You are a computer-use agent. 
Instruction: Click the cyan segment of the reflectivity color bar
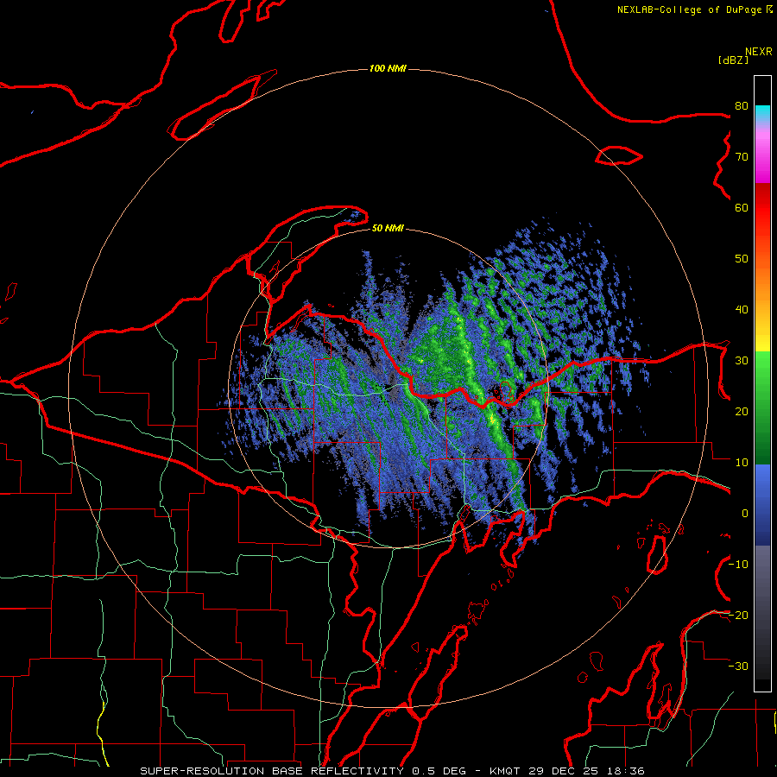pyautogui.click(x=762, y=114)
